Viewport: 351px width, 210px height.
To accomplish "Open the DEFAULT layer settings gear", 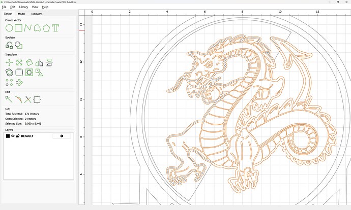I will (62, 136).
